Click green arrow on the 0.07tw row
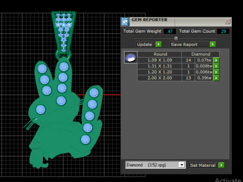 pyautogui.click(x=216, y=60)
